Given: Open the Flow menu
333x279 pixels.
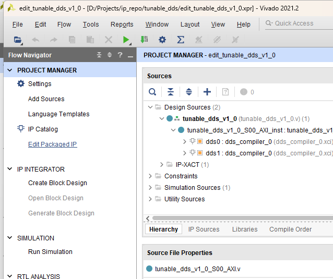Looking at the screenshot, I should (x=64, y=25).
